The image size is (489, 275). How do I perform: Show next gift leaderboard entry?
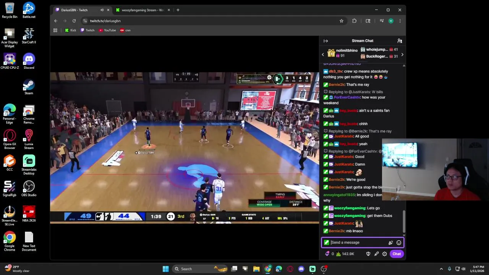(402, 55)
